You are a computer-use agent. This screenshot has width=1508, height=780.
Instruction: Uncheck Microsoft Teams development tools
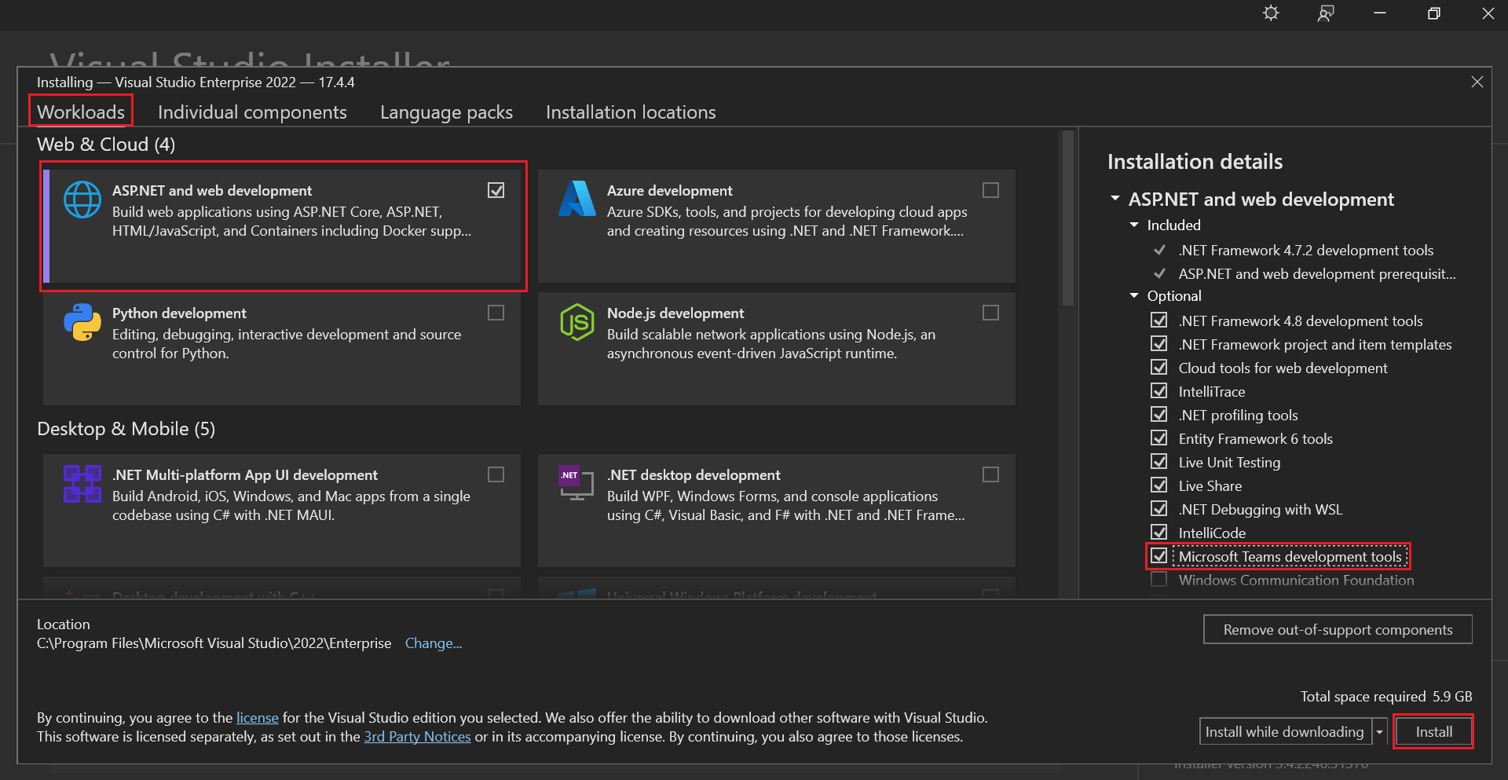tap(1158, 555)
